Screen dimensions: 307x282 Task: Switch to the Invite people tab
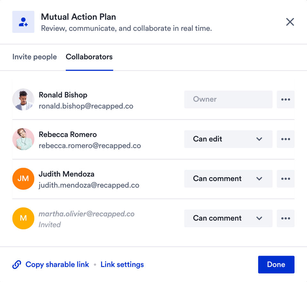point(35,57)
